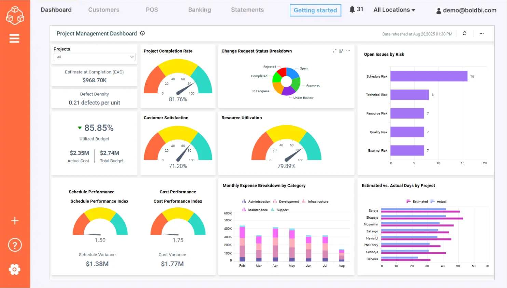Maximize the Change Request Status Breakdown widget
Image resolution: width=507 pixels, height=288 pixels.
(334, 51)
